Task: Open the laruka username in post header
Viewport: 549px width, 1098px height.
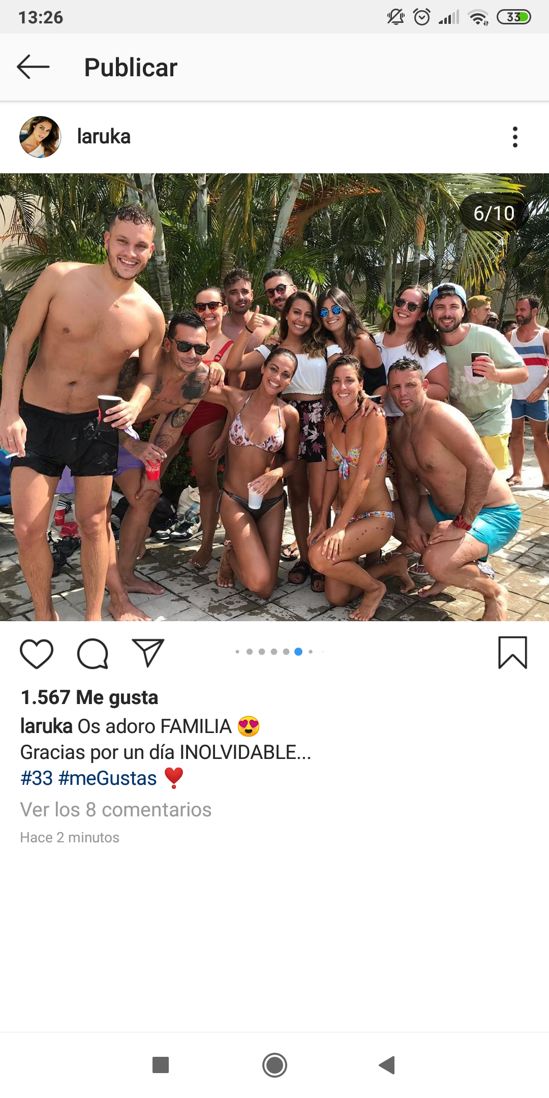Action: tap(104, 137)
